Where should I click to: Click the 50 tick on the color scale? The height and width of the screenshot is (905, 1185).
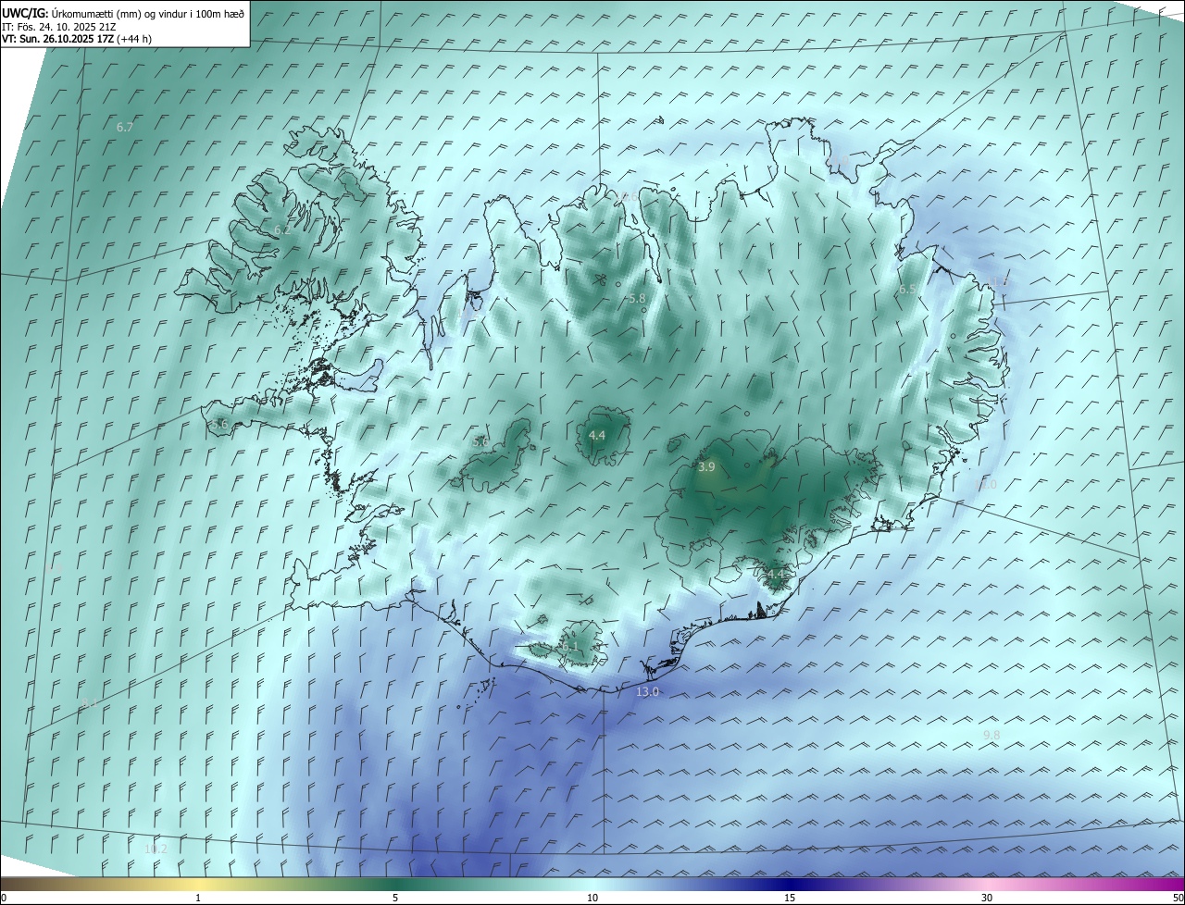(1178, 898)
